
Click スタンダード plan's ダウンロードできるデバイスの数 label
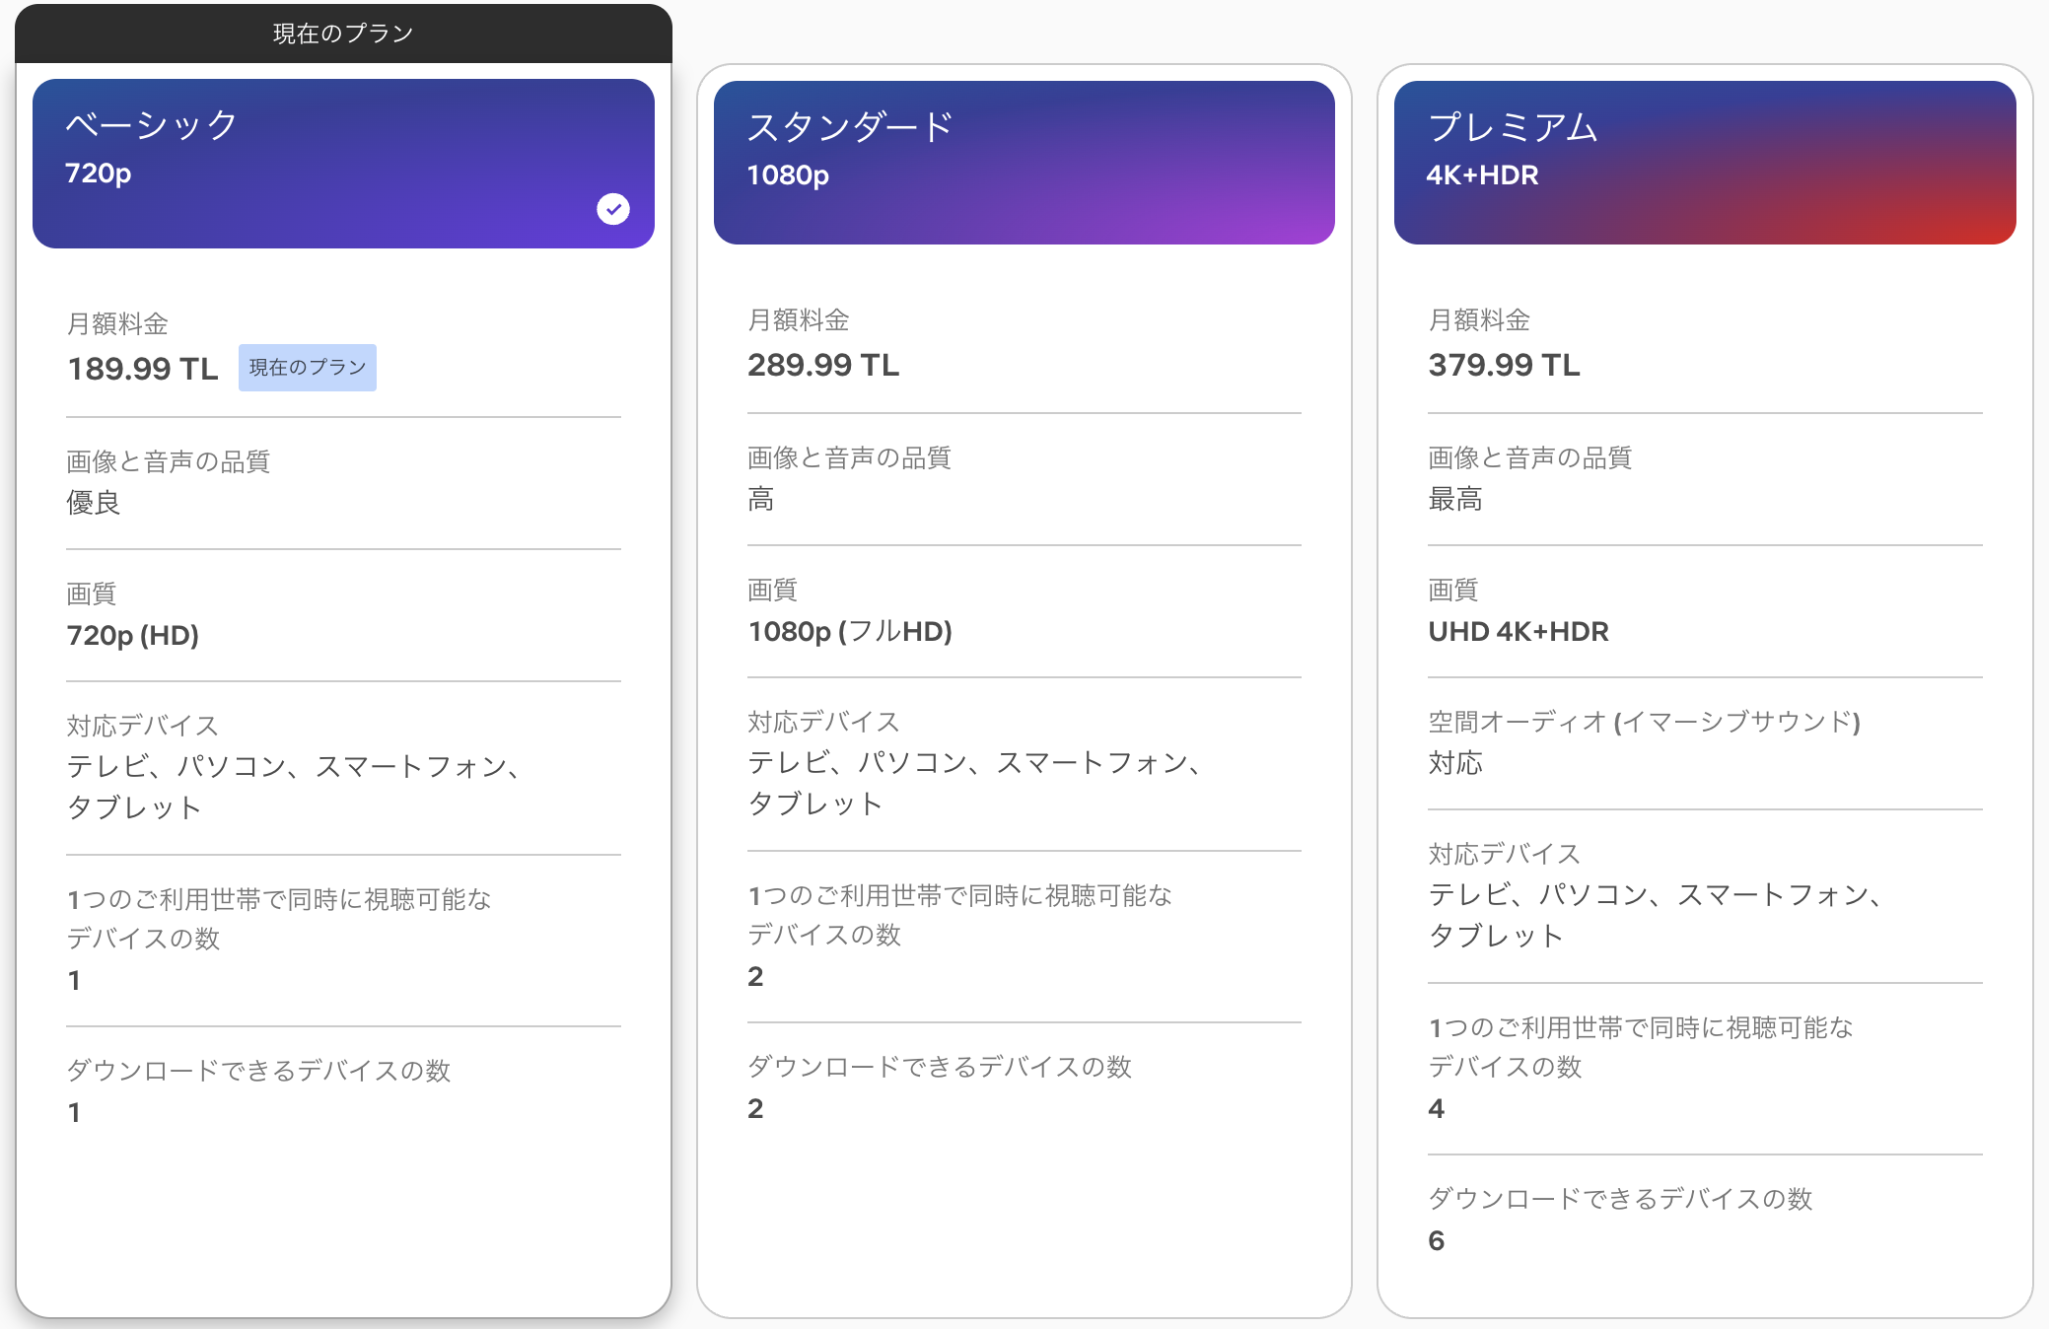(x=939, y=1067)
